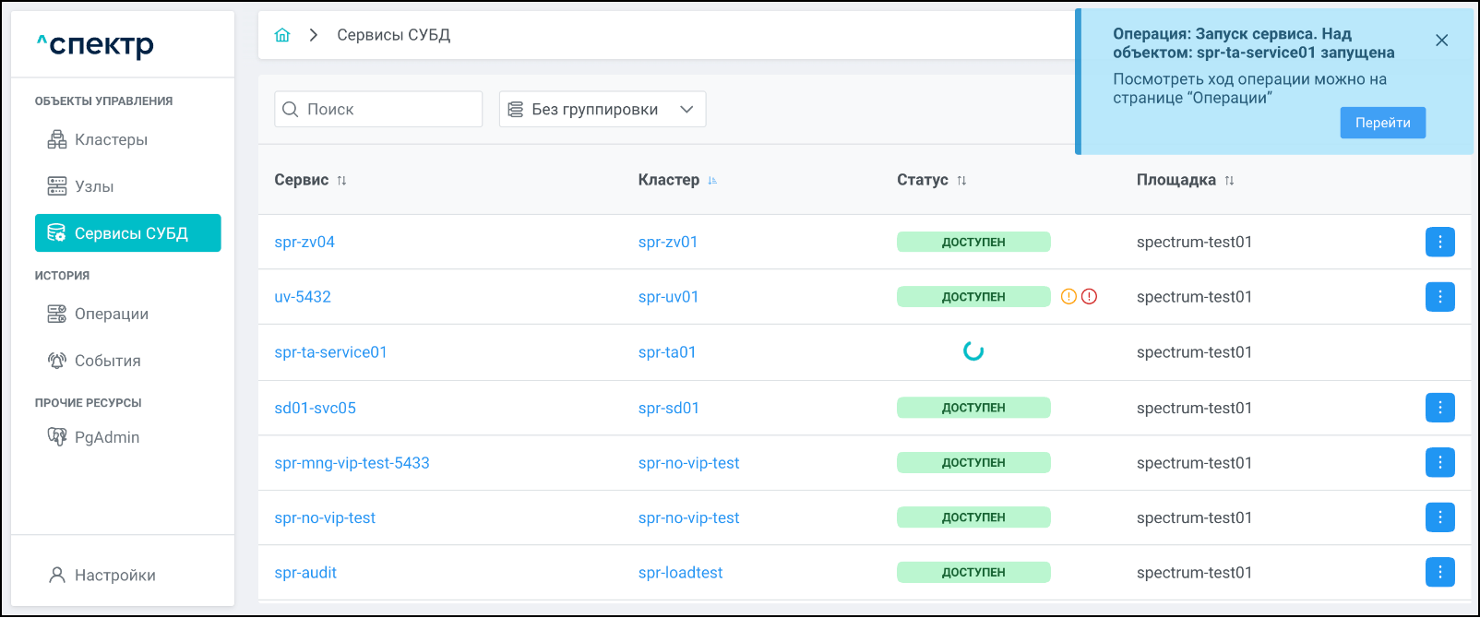Toggle sort order on Кластер column
Image resolution: width=1480 pixels, height=618 pixels.
coord(712,181)
